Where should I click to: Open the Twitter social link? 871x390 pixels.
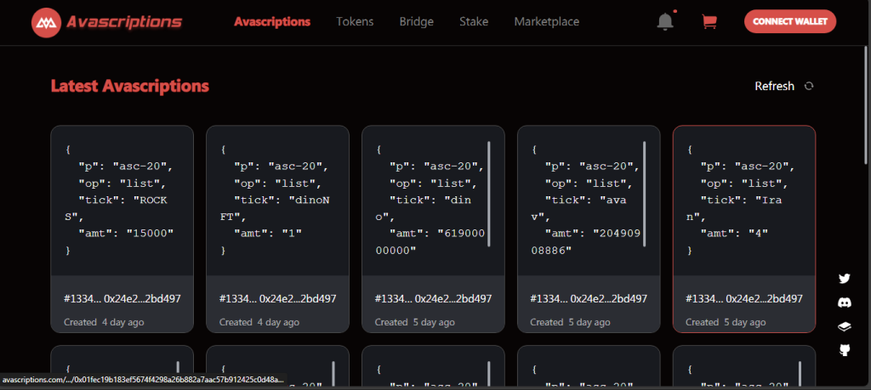[845, 278]
